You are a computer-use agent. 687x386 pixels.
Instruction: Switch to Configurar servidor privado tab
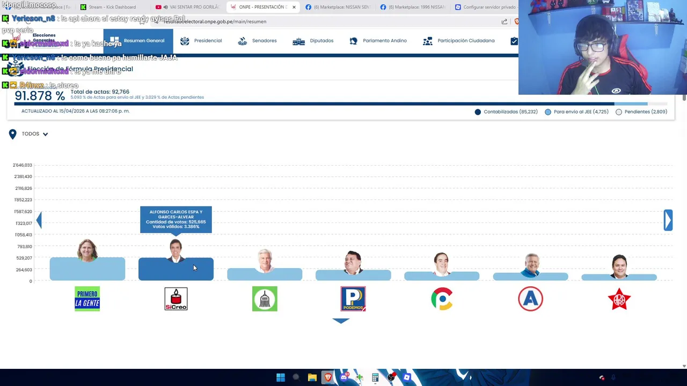click(485, 7)
